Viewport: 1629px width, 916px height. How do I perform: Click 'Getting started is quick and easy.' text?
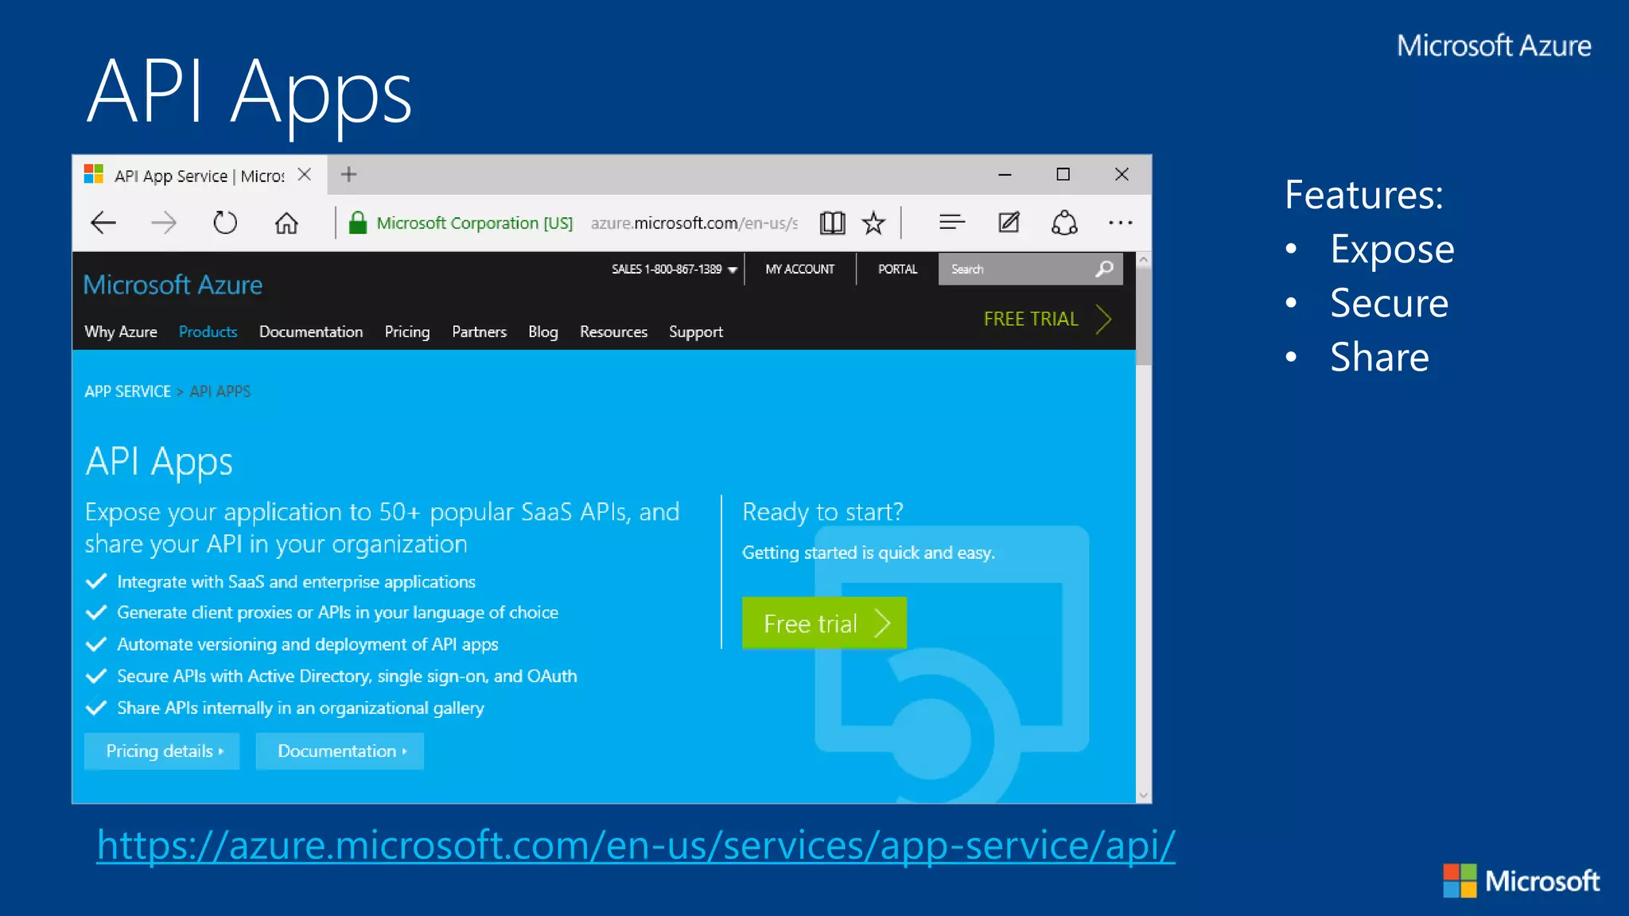(868, 553)
